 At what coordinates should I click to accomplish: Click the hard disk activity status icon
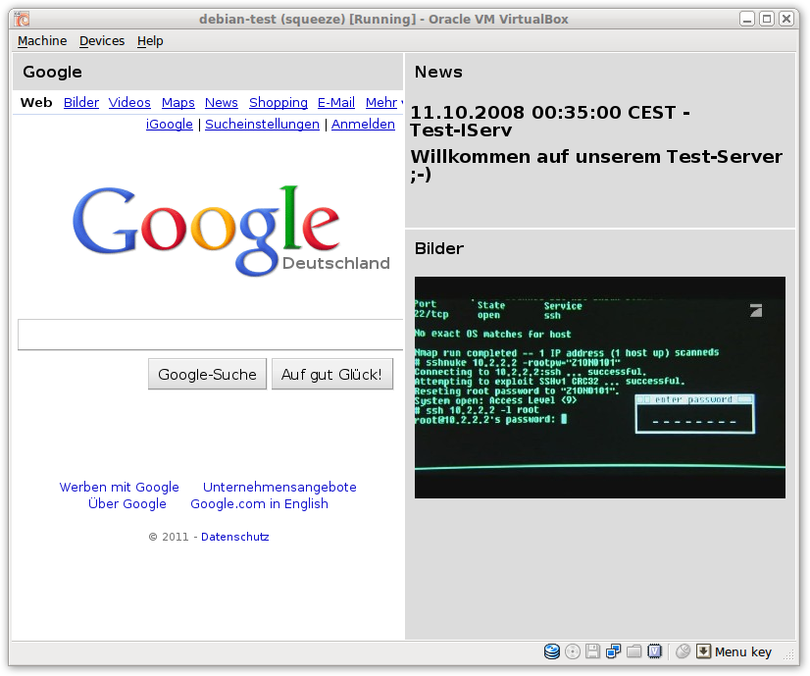[x=552, y=651]
